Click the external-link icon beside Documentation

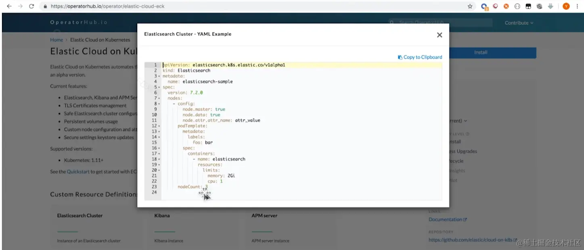(465, 220)
